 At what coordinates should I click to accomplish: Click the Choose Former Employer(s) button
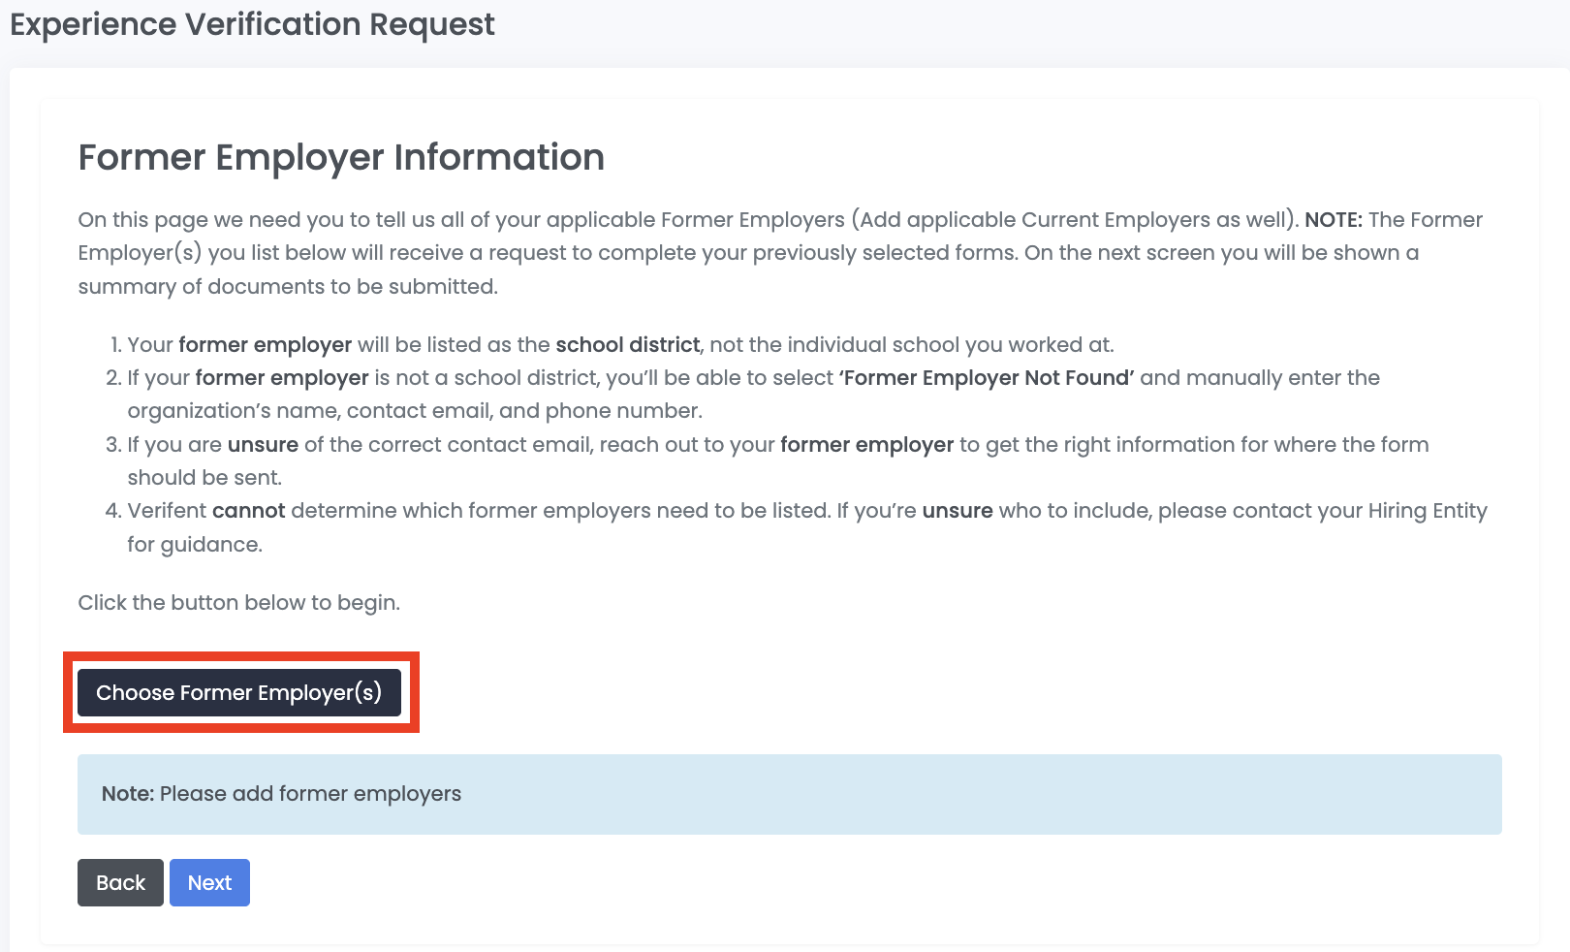point(238,692)
